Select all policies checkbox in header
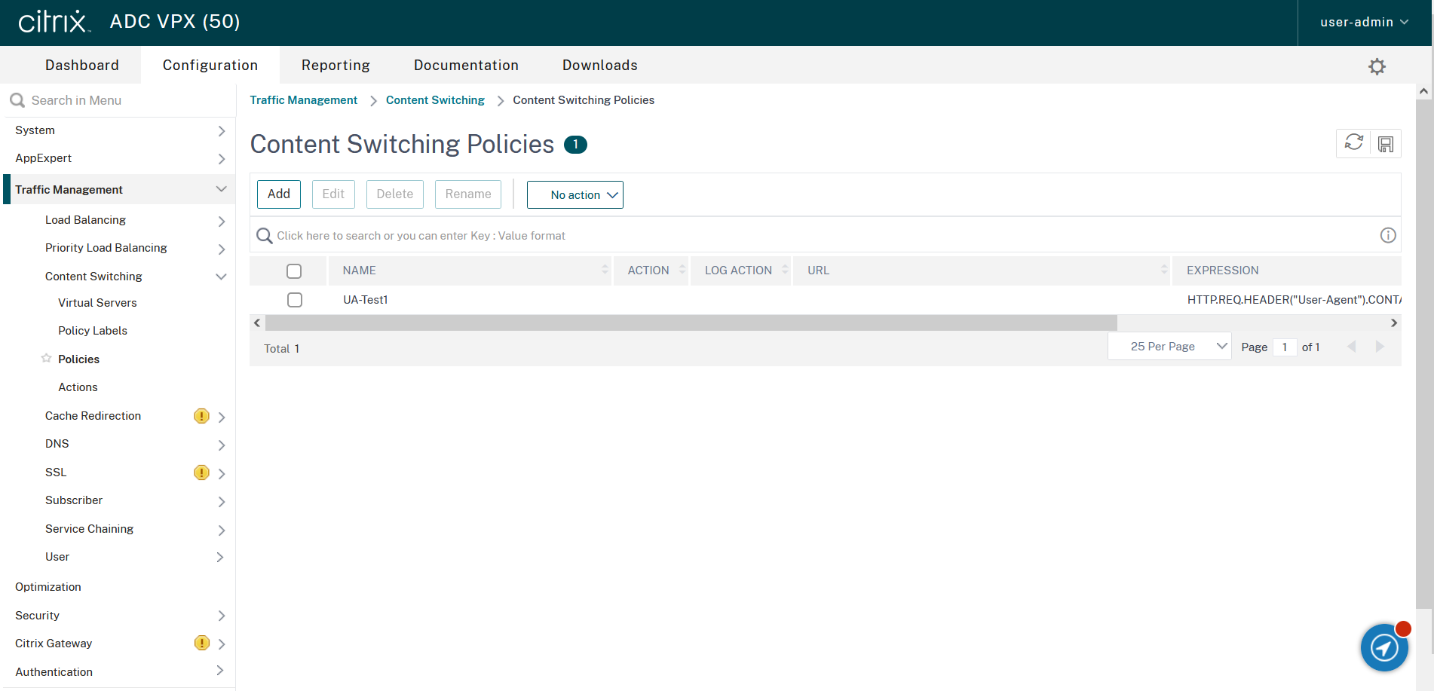This screenshot has width=1434, height=691. tap(294, 271)
